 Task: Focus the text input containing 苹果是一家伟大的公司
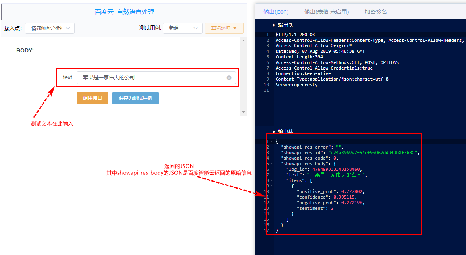coord(156,78)
